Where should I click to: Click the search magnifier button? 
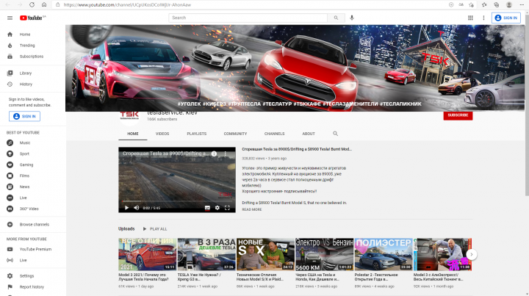coord(336,18)
